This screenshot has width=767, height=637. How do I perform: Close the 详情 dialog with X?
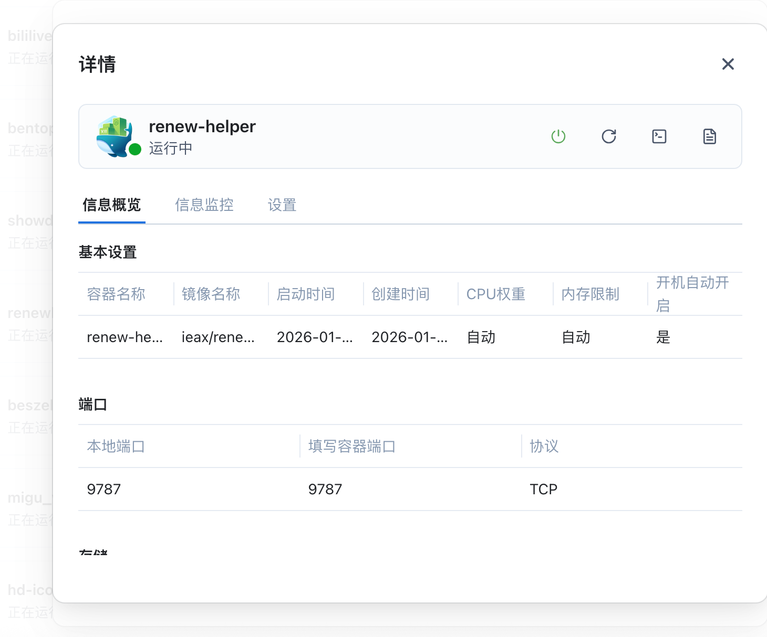(x=728, y=64)
